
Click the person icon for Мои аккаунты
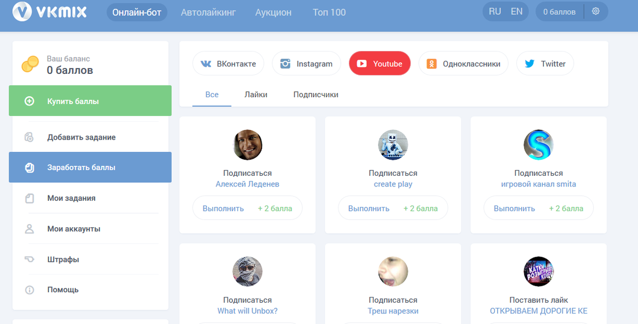(30, 229)
